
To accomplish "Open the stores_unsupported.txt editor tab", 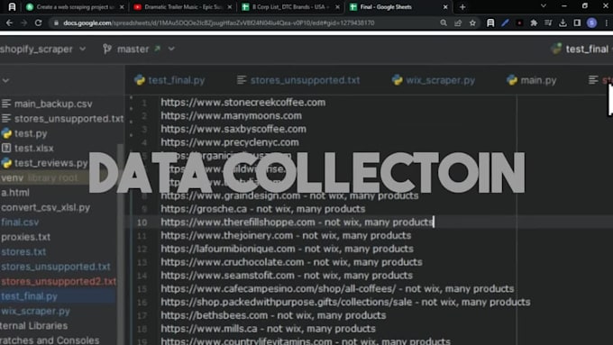I will 298,80.
